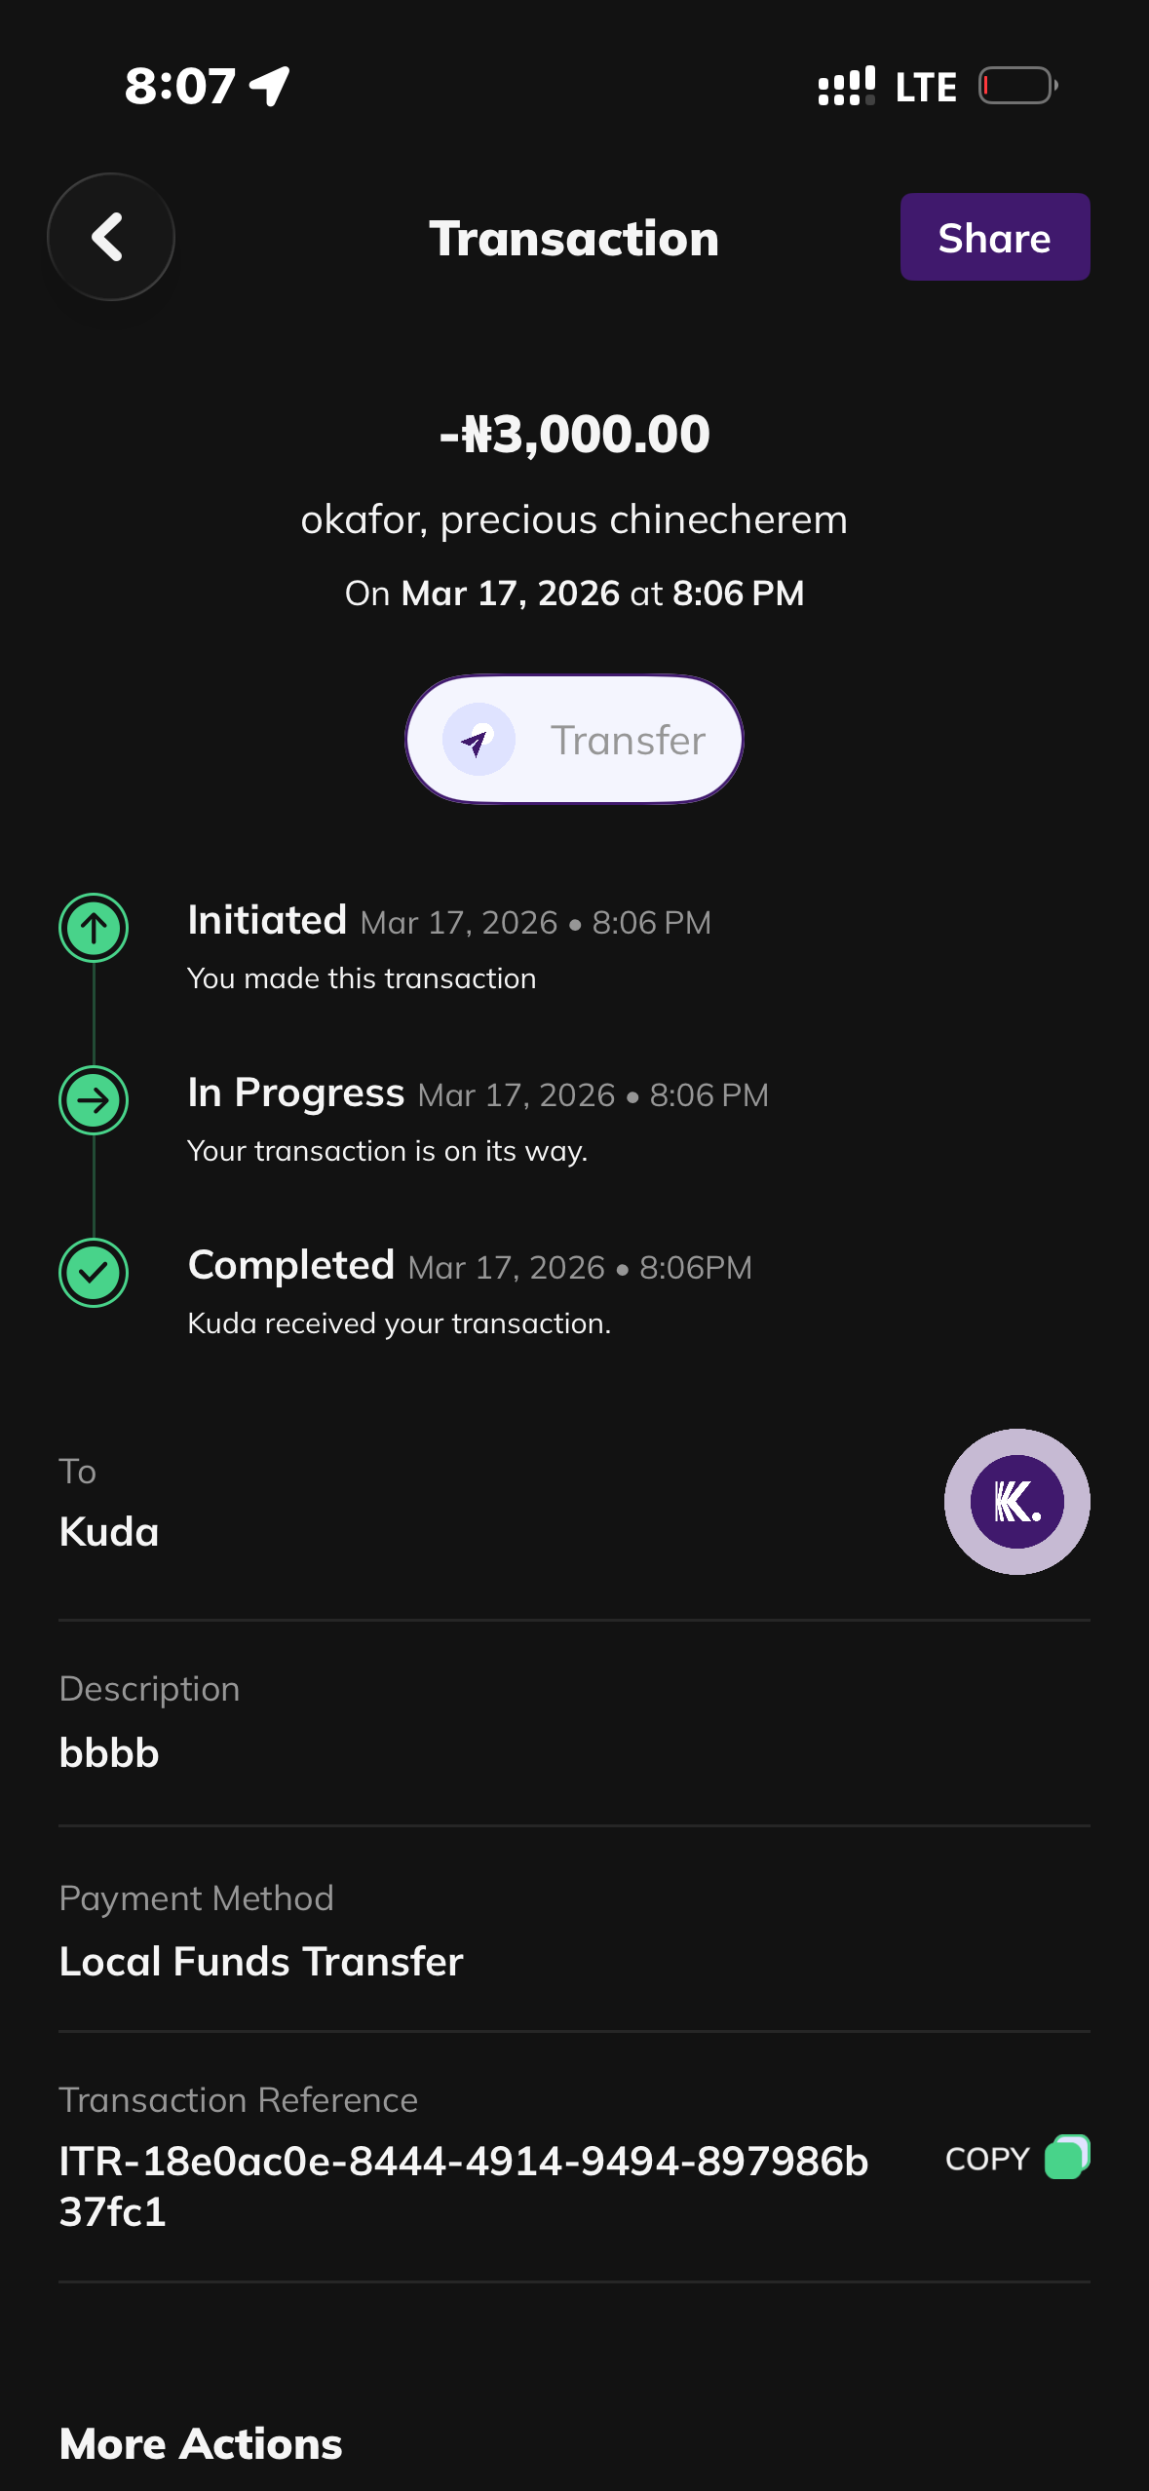Tap the battery indicator in status bar
The width and height of the screenshot is (1149, 2491).
click(x=1017, y=86)
